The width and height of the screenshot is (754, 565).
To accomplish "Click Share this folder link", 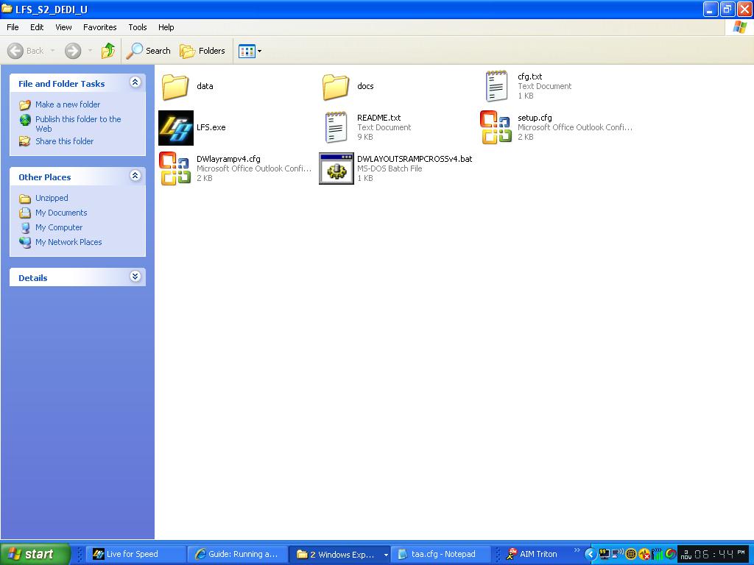I will tap(65, 141).
